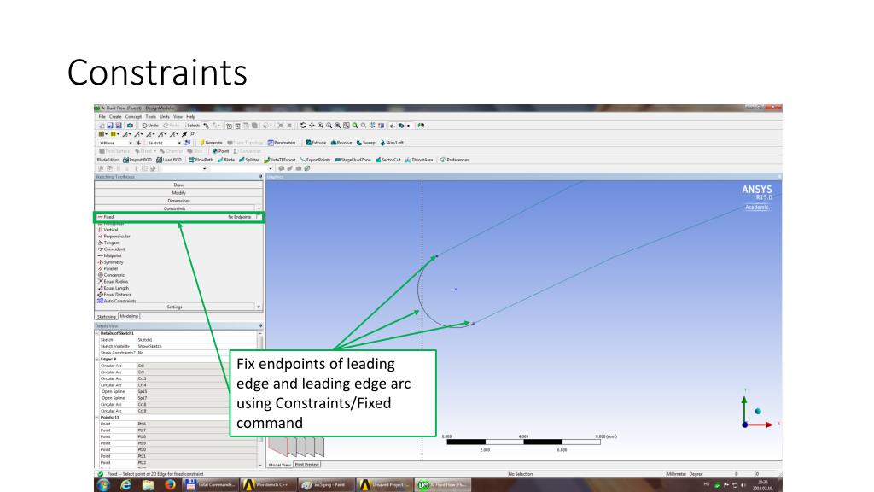Collapse the Edges: 8 group
Image resolution: width=874 pixels, height=492 pixels.
[x=97, y=360]
